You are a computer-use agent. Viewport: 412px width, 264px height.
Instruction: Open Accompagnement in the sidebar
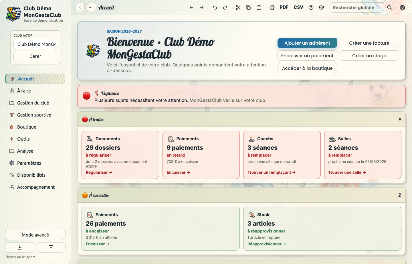[x=35, y=187]
